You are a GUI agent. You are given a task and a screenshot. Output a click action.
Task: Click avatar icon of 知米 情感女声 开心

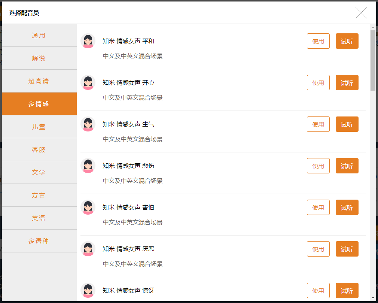[x=88, y=82]
